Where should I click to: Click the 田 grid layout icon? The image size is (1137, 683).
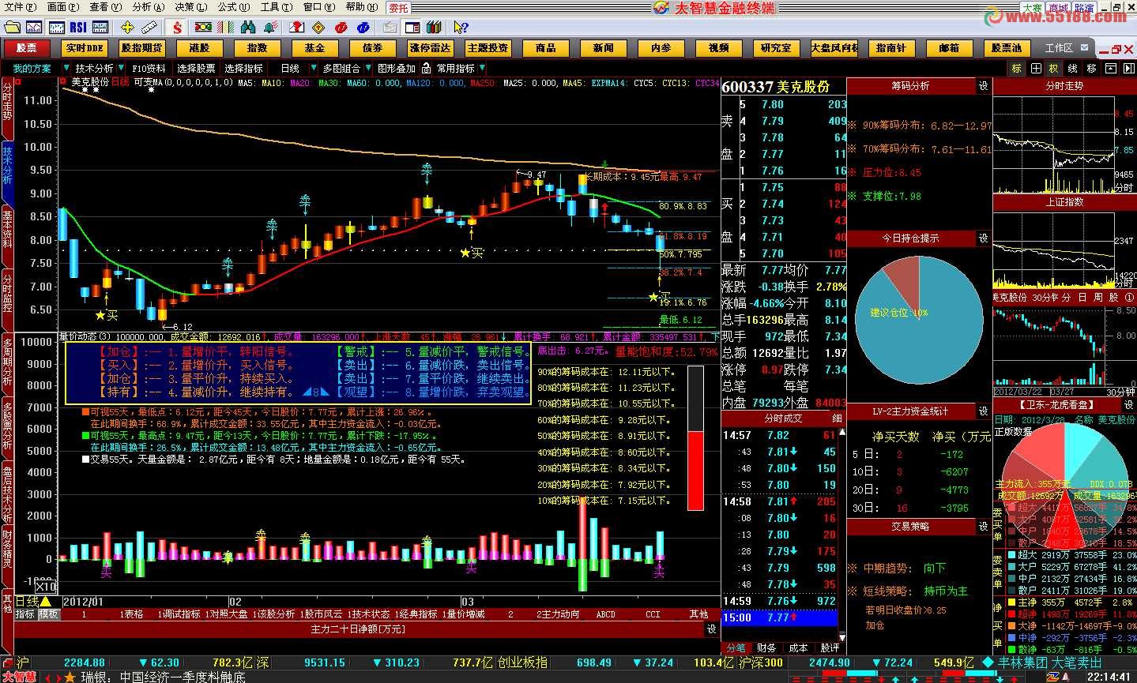pos(1036,69)
